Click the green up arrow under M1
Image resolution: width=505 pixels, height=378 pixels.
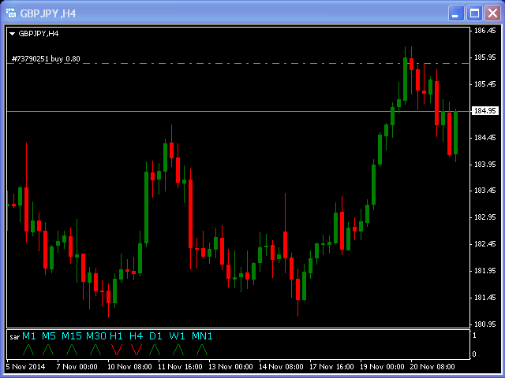click(28, 350)
